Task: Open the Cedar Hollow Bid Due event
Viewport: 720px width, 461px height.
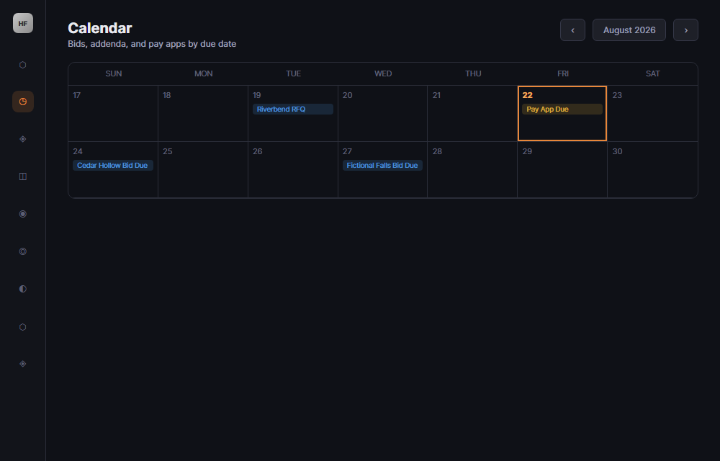Action: coord(113,165)
